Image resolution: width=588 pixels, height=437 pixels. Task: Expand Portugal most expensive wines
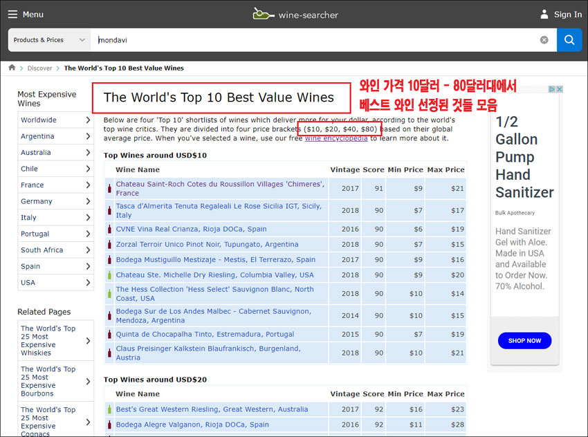(x=55, y=234)
